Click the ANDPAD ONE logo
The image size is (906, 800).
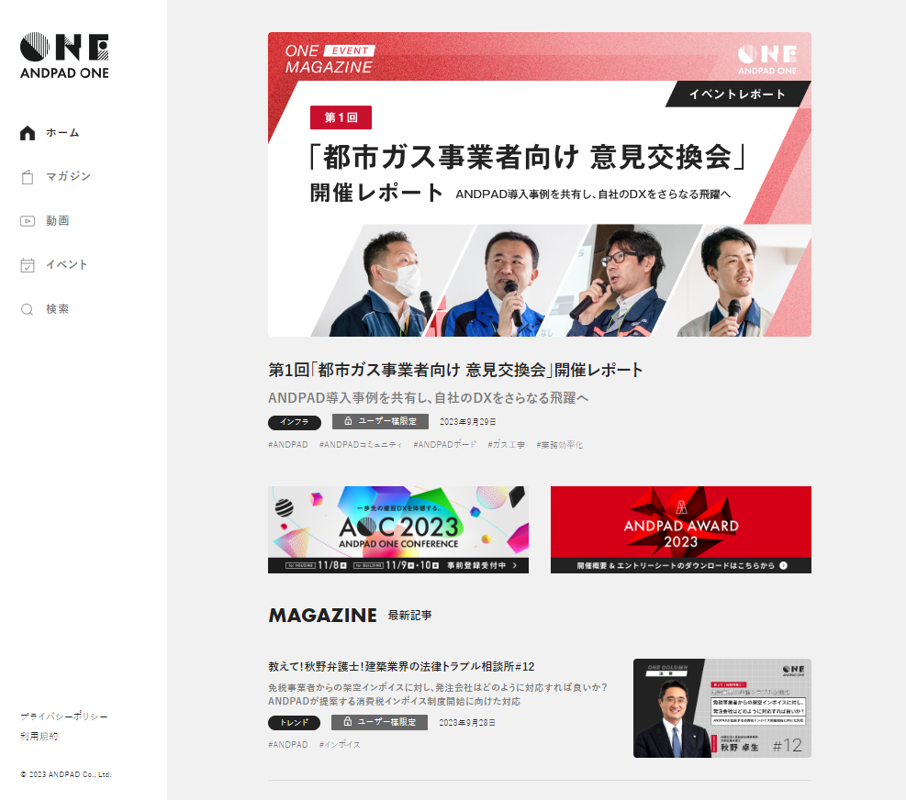pyautogui.click(x=64, y=55)
